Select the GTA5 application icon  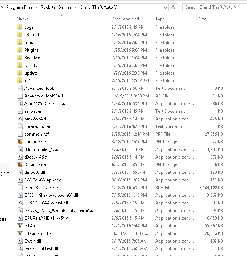(x=20, y=225)
